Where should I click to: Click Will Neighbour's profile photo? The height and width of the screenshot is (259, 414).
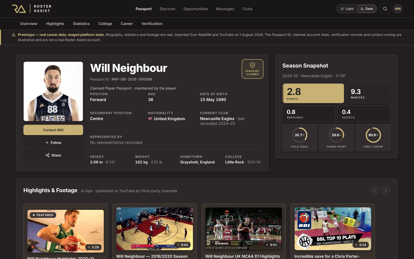[53, 92]
